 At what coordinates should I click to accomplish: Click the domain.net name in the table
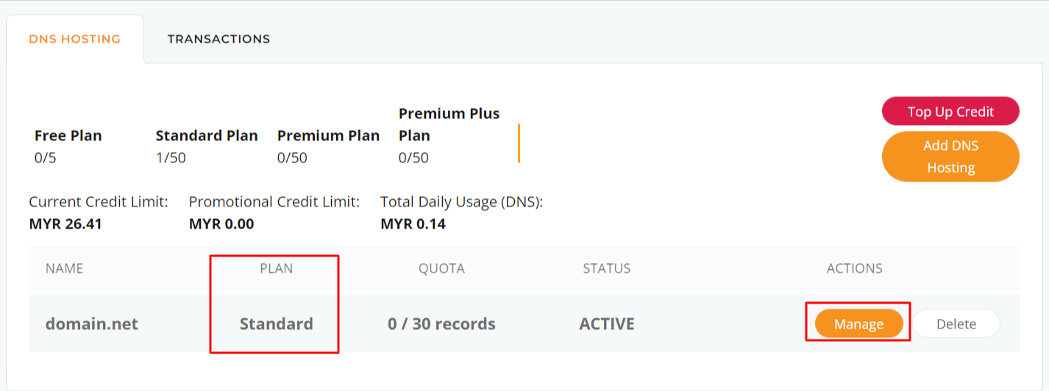[x=92, y=323]
